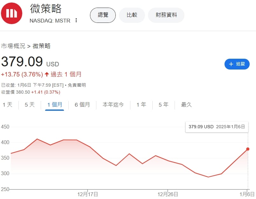Screen dimensions: 256x199
Task: Open the three-dot menu beside NASDAQ: MSTR
Action: coord(76,20)
